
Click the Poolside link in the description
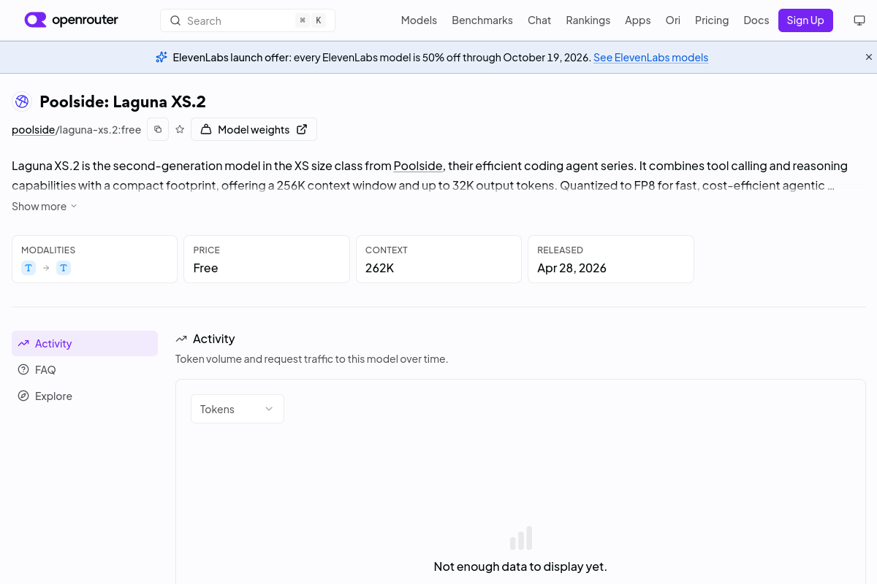[x=418, y=166]
